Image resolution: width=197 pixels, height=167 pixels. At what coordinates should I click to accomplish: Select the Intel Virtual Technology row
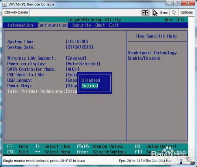(42, 91)
